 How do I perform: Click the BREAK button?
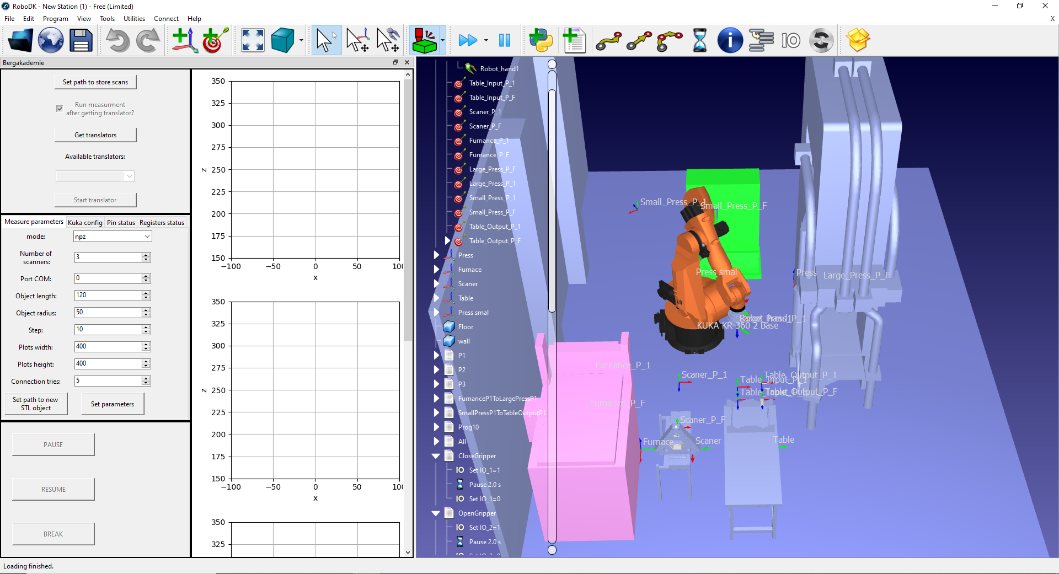click(x=54, y=534)
